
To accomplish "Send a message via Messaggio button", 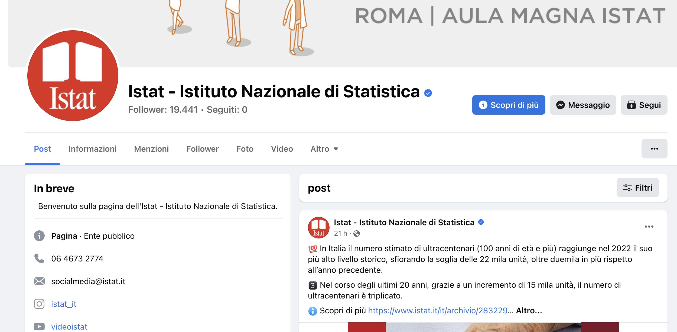I will click(583, 105).
